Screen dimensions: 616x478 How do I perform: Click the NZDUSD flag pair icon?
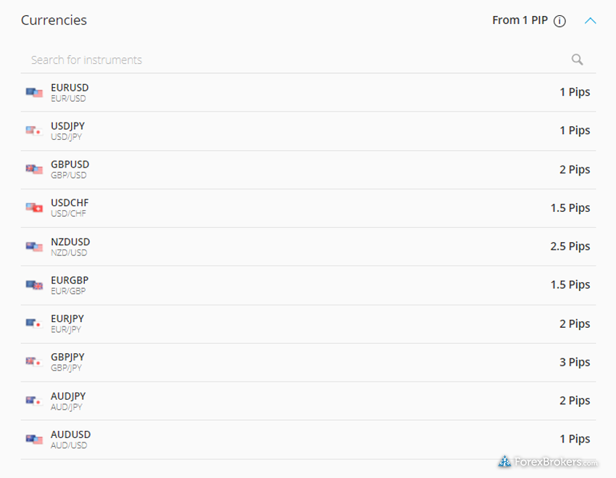[34, 247]
